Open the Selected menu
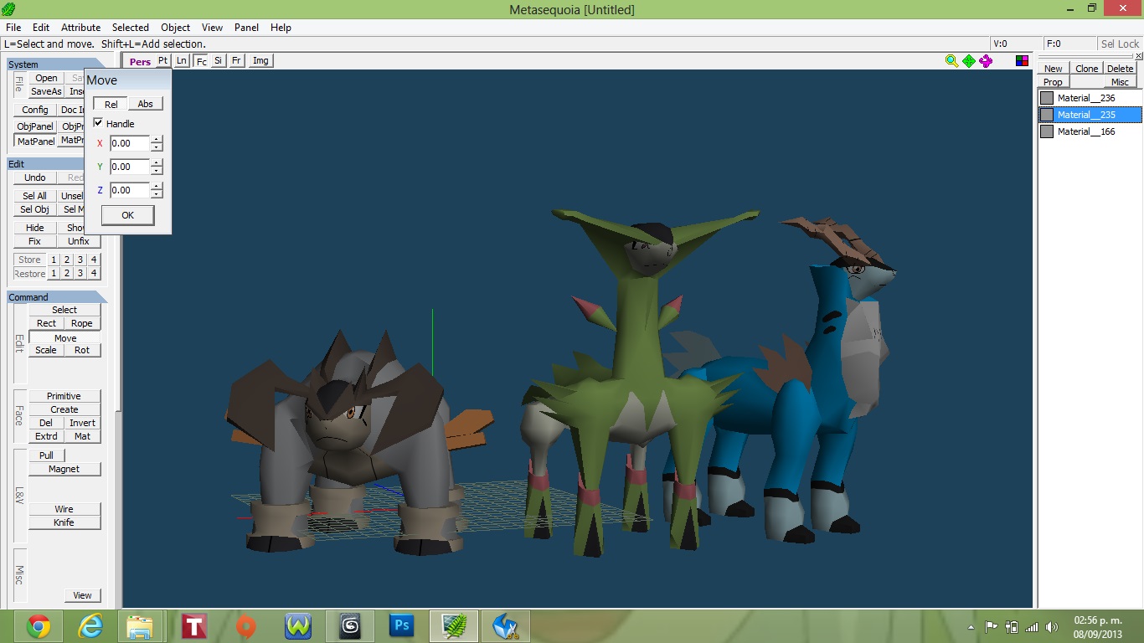 coord(131,28)
